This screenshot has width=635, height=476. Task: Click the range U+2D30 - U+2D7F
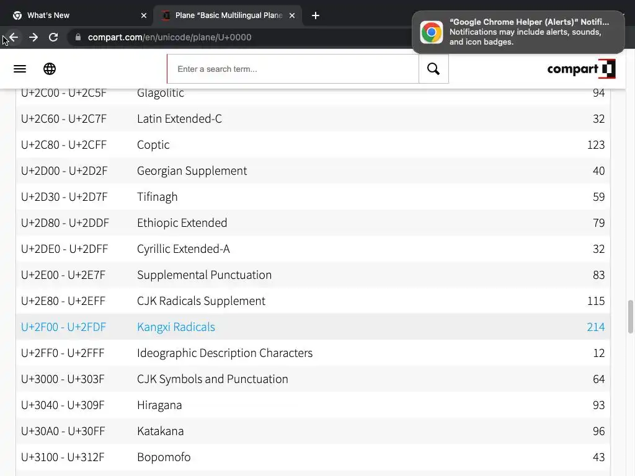[64, 196]
